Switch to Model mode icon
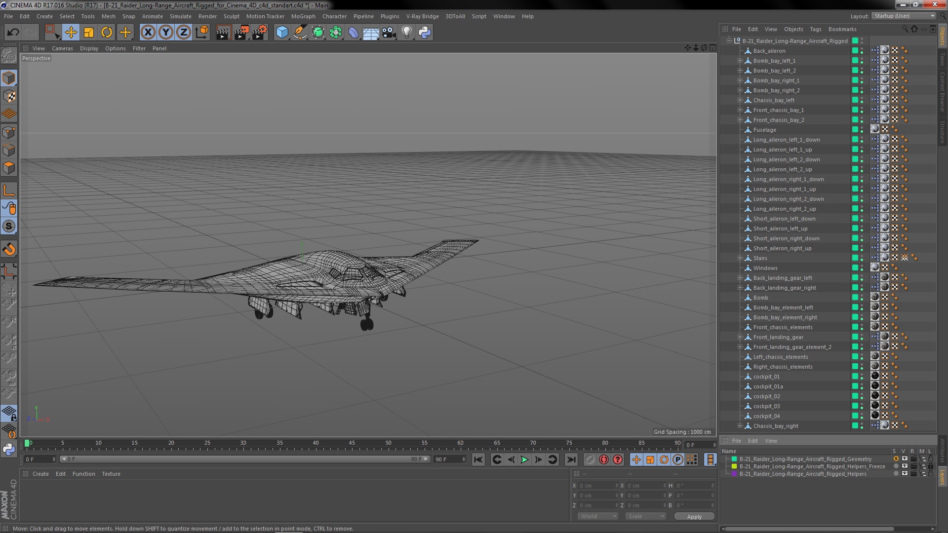 (x=9, y=78)
